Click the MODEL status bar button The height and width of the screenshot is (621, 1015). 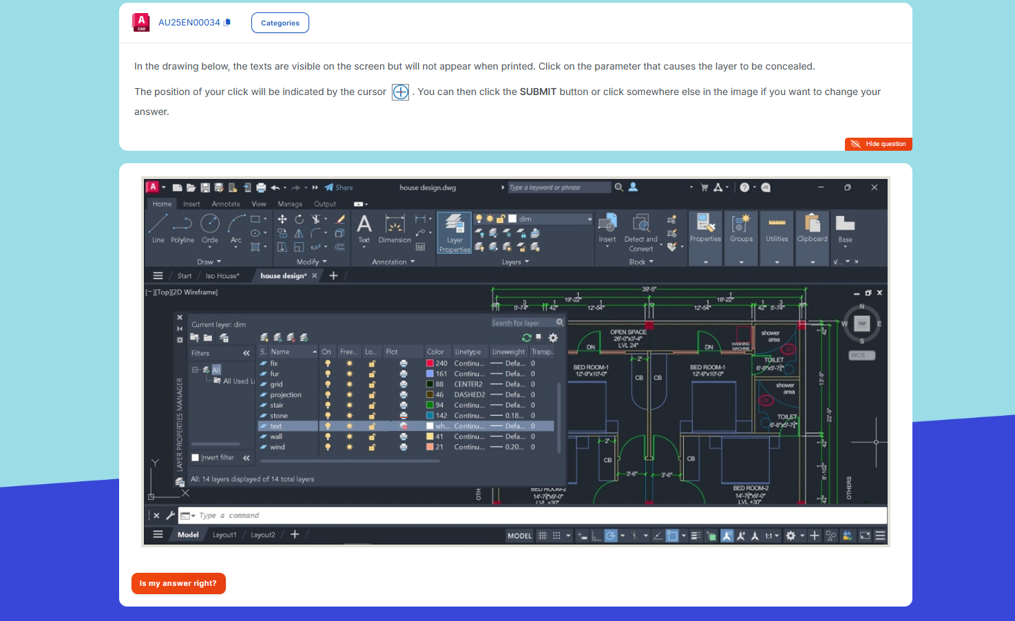(520, 536)
